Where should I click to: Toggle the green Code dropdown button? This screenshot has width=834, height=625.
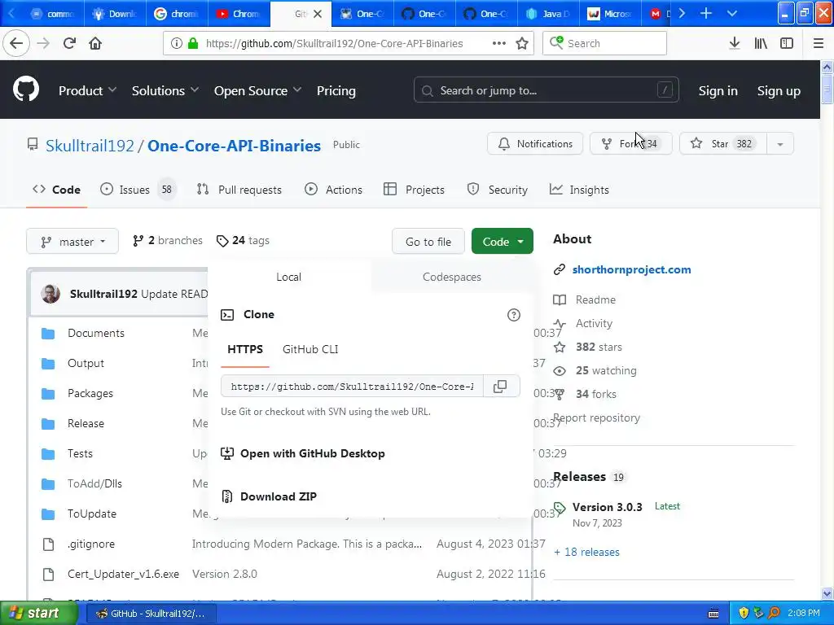click(x=502, y=242)
